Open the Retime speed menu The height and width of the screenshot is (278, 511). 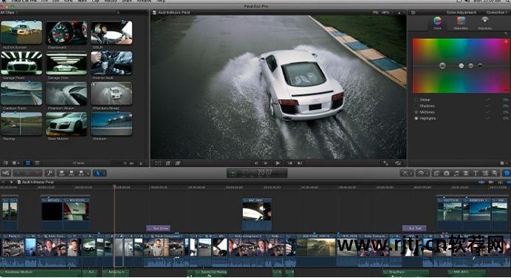(422, 173)
